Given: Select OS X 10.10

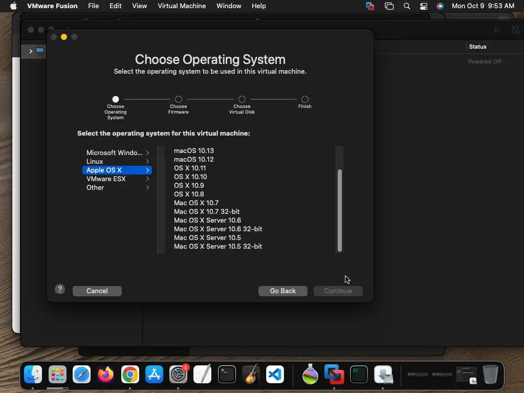Looking at the screenshot, I should [x=190, y=177].
